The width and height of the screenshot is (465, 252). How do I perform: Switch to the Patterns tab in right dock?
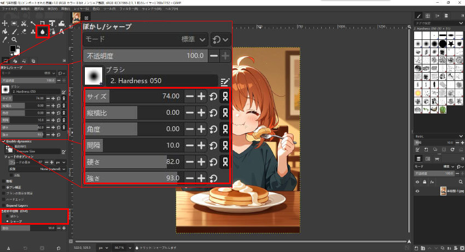[428, 16]
